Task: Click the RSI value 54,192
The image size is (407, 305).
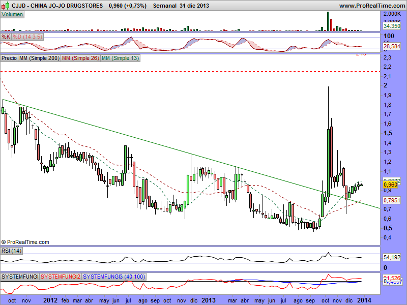Action: 392,257
